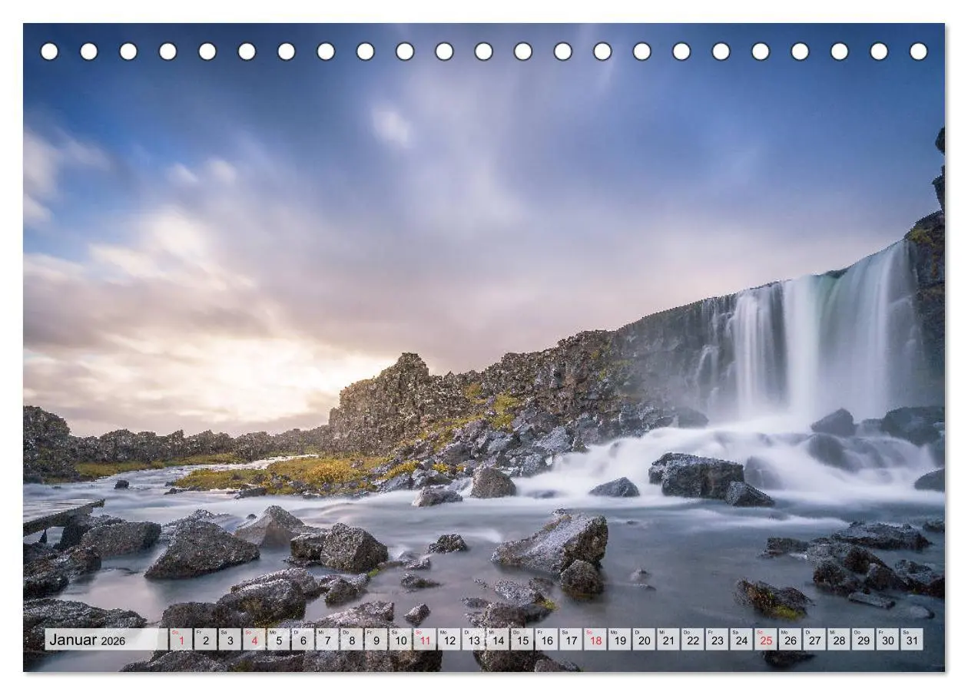Click date 24 cell
The width and height of the screenshot is (968, 695).
(x=741, y=640)
